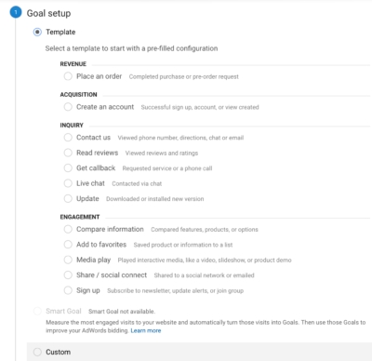The height and width of the screenshot is (361, 372).
Task: Click the step 1 Goal setup circle icon
Action: 16,13
